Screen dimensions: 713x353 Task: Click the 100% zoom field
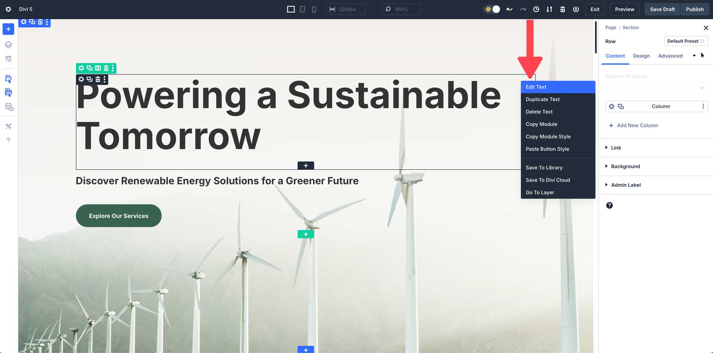[402, 9]
